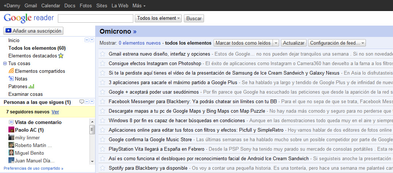
Task: Open La Web from the top bar
Action: point(120,5)
